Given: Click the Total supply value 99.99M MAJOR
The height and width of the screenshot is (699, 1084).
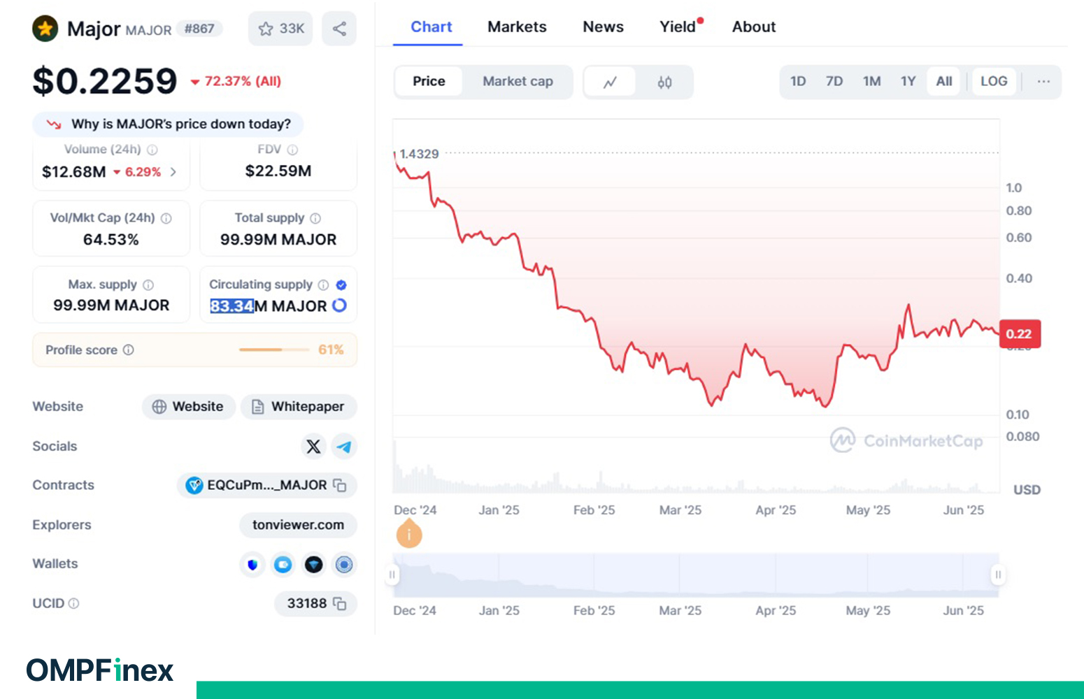Looking at the screenshot, I should click(x=278, y=240).
